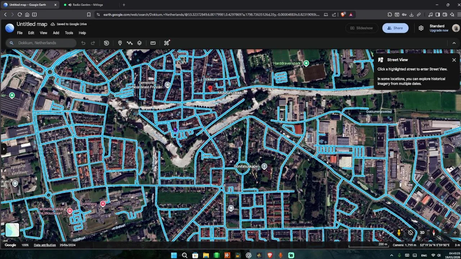This screenshot has height=259, width=461.
Task: Open the Google Earth home logo
Action: coord(10,28)
